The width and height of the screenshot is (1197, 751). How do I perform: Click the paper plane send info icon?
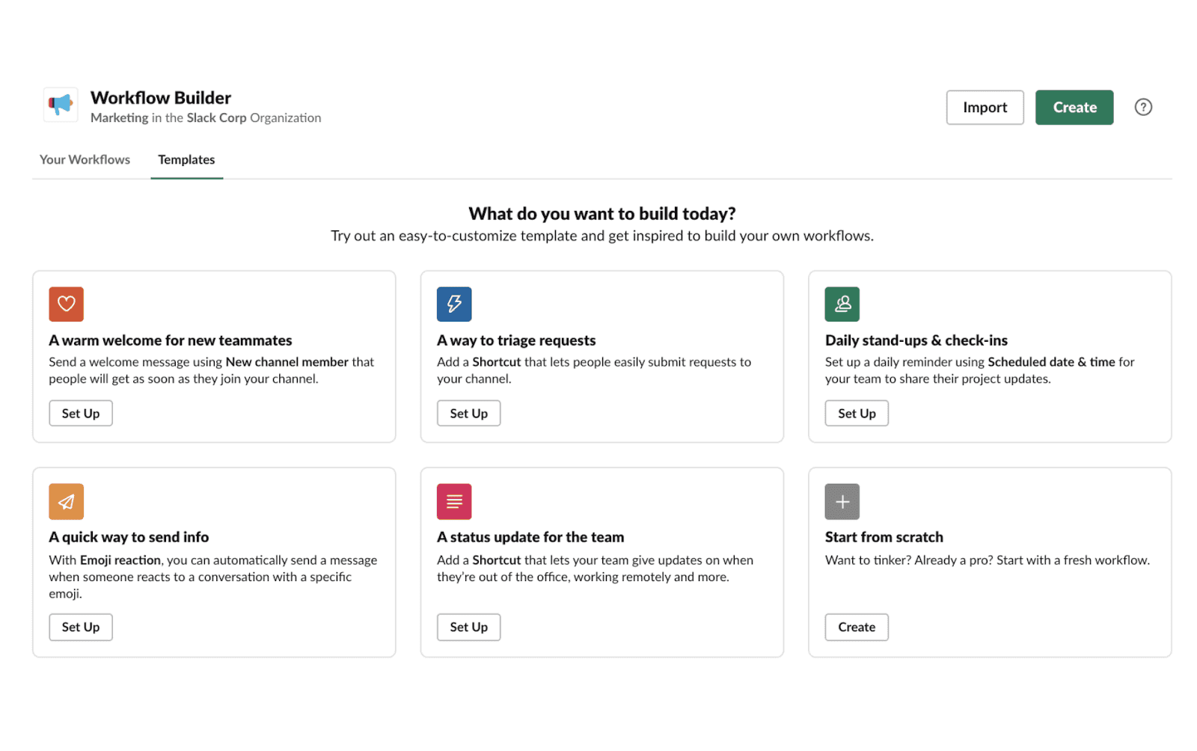click(66, 501)
